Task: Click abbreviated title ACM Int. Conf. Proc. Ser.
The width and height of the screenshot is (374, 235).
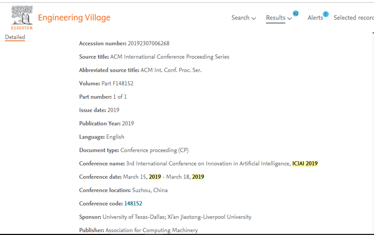Action: click(x=171, y=70)
